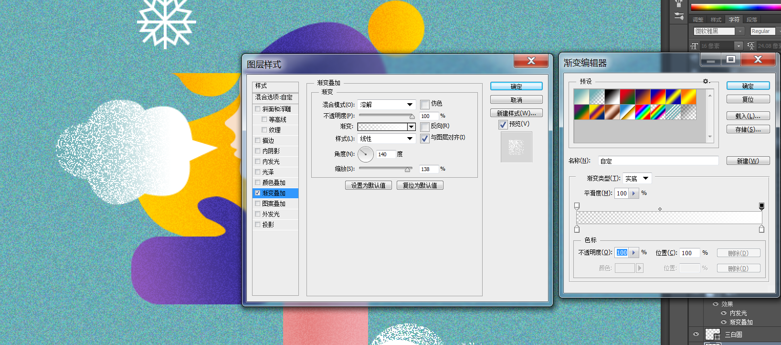The height and width of the screenshot is (345, 781).
Task: Click 确定 in the Layer Style dialog
Action: tap(516, 86)
